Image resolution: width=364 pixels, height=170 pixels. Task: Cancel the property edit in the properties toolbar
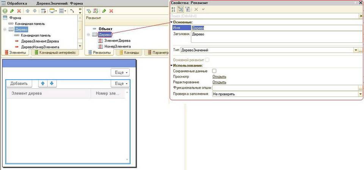[x=196, y=9]
